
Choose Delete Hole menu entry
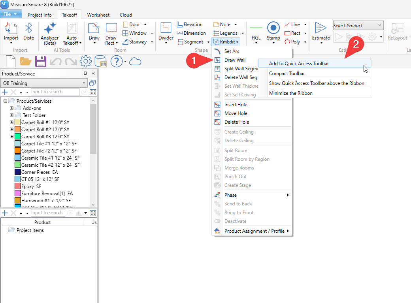252,122
